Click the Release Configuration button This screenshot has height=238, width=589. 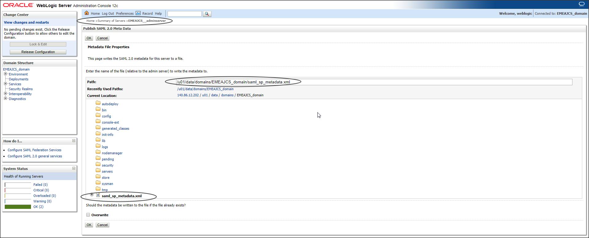pos(38,52)
